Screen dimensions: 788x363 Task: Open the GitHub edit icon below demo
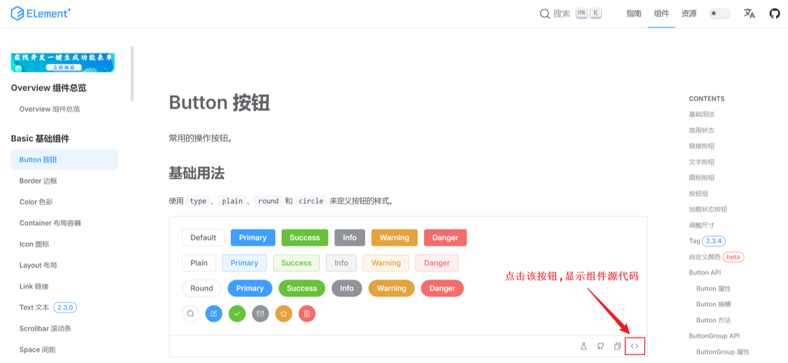[600, 346]
